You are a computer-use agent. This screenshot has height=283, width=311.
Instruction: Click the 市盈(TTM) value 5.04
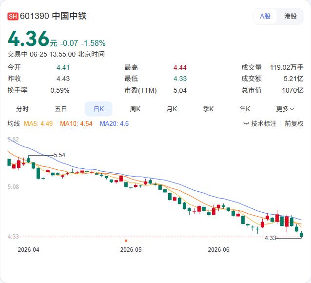click(180, 90)
